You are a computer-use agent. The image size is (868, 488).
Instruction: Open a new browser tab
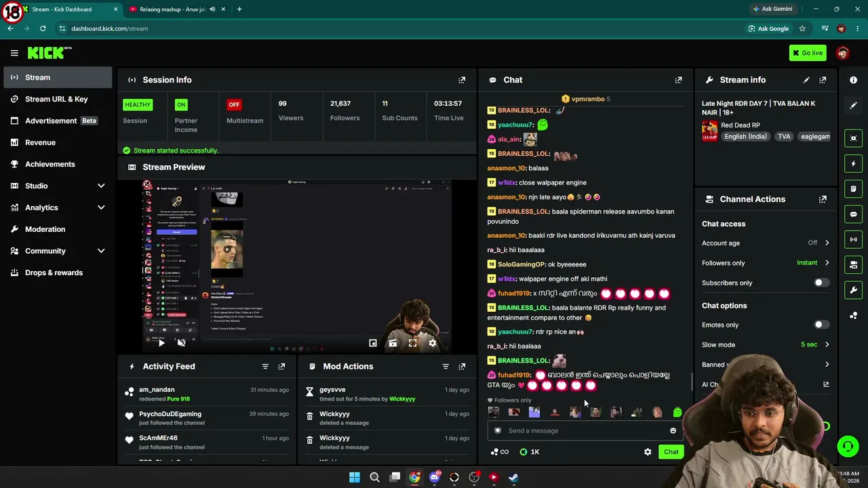click(239, 9)
